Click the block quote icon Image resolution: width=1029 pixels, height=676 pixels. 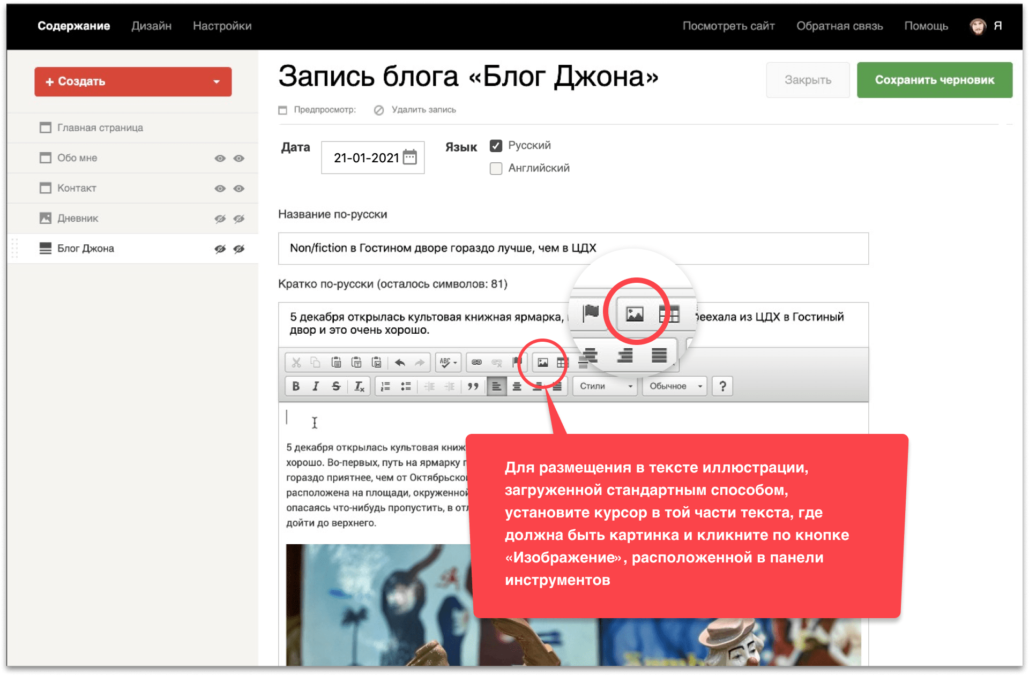473,386
